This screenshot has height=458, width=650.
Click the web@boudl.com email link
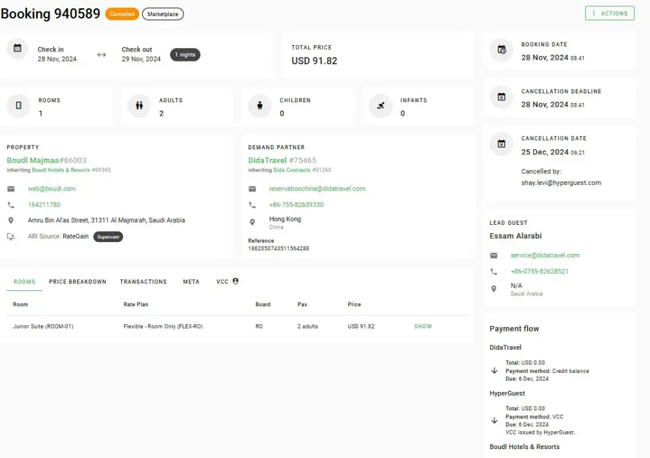(x=52, y=189)
